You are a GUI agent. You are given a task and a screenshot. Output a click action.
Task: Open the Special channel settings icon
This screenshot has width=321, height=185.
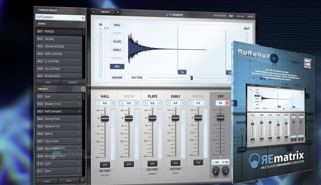click(x=199, y=162)
